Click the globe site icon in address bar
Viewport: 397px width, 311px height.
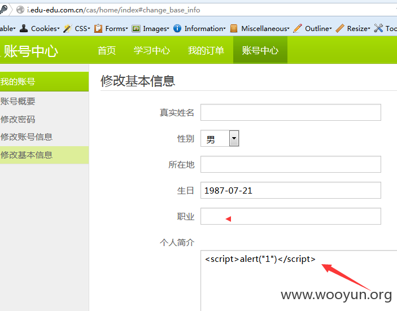pos(20,10)
